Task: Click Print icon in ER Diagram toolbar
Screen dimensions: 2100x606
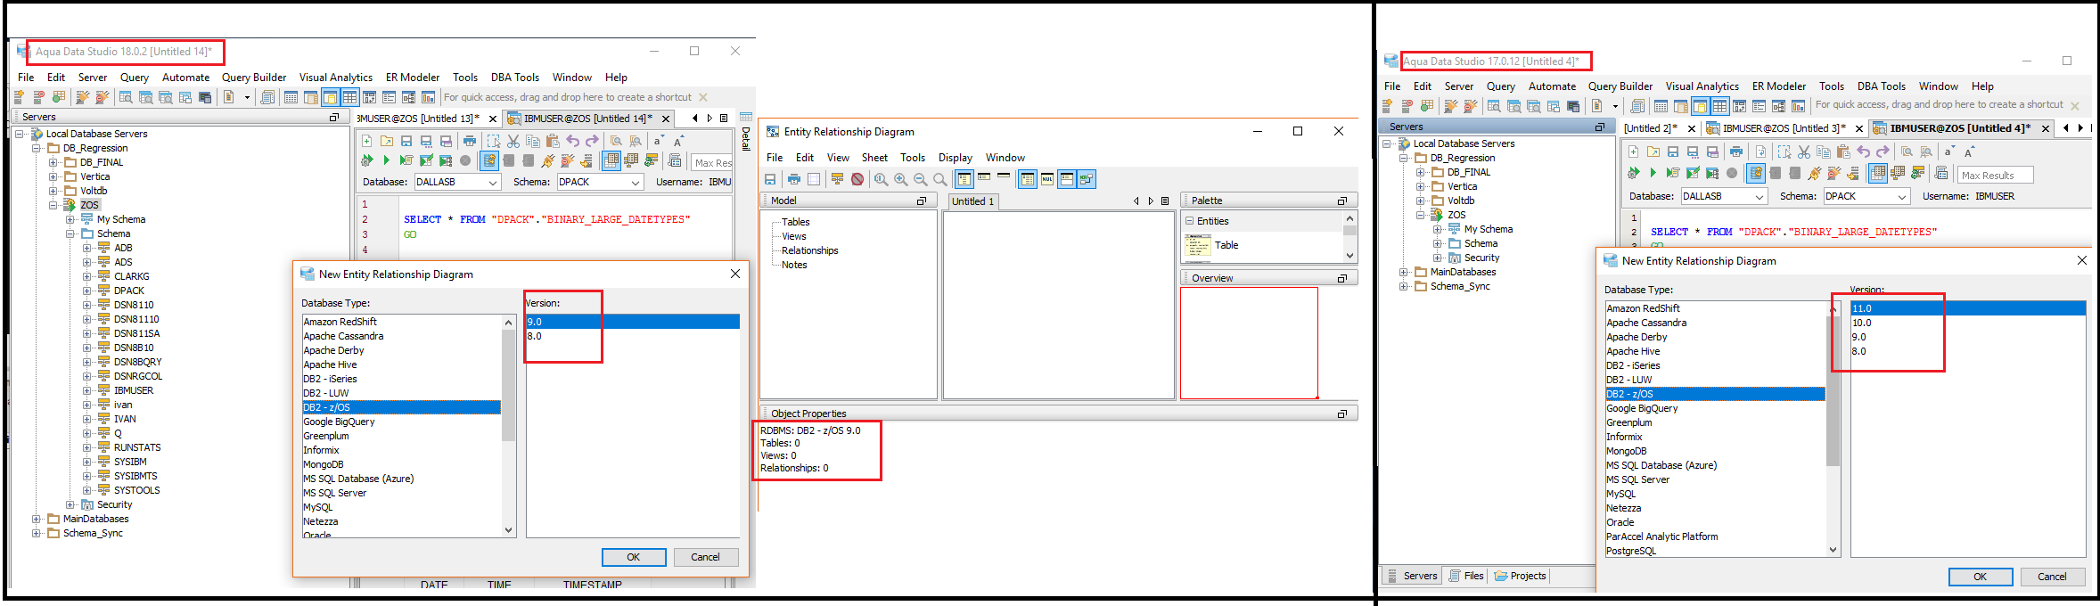Action: click(x=794, y=179)
